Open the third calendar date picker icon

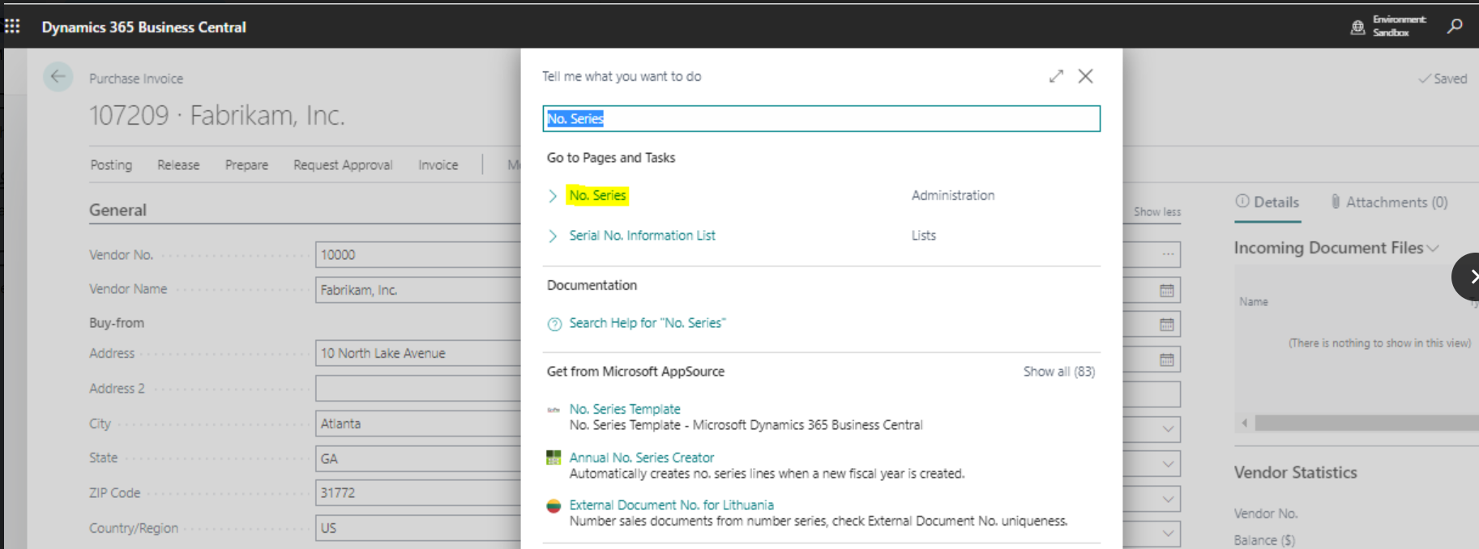click(1167, 360)
